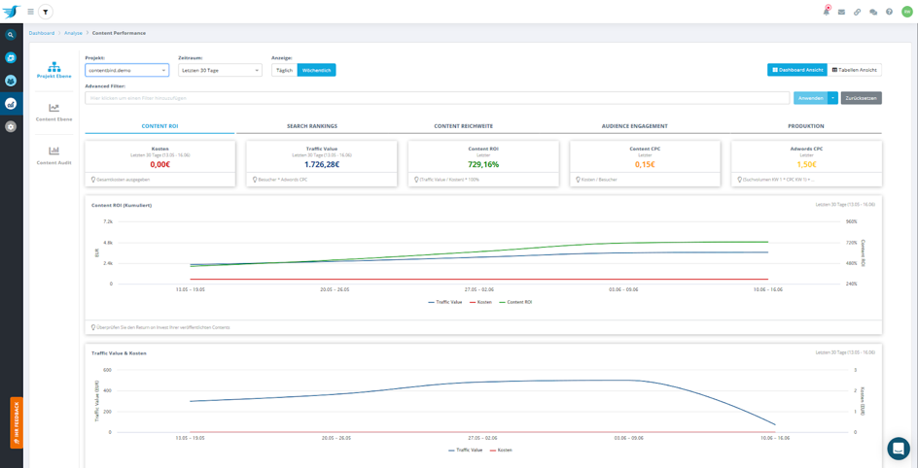Switch display to Täglich
This screenshot has height=468, width=918.
click(x=284, y=70)
